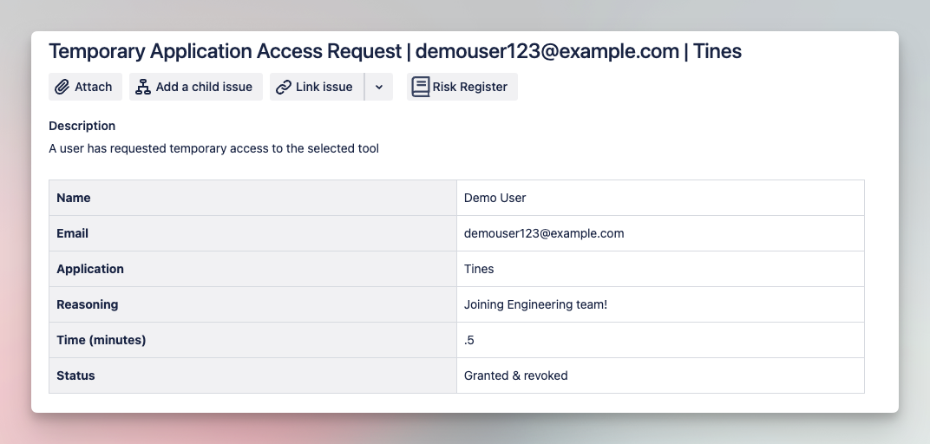Click the Joining Engineering team reasoning cell
The image size is (930, 444).
(660, 304)
